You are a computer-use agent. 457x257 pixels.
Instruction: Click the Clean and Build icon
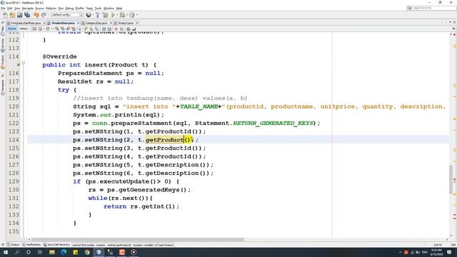[x=105, y=15]
